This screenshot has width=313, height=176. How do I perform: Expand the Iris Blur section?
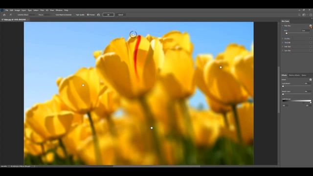pyautogui.click(x=283, y=39)
